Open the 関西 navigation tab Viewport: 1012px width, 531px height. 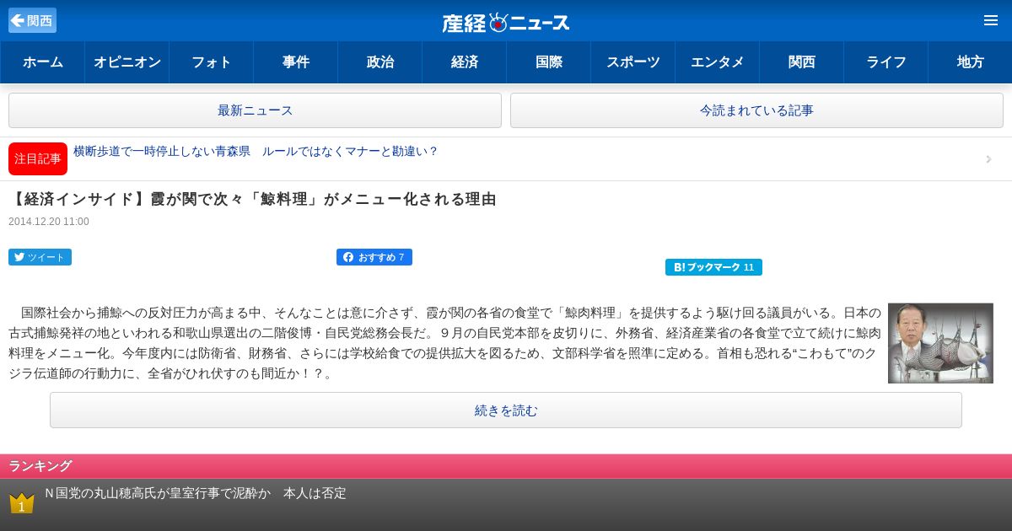click(x=801, y=62)
